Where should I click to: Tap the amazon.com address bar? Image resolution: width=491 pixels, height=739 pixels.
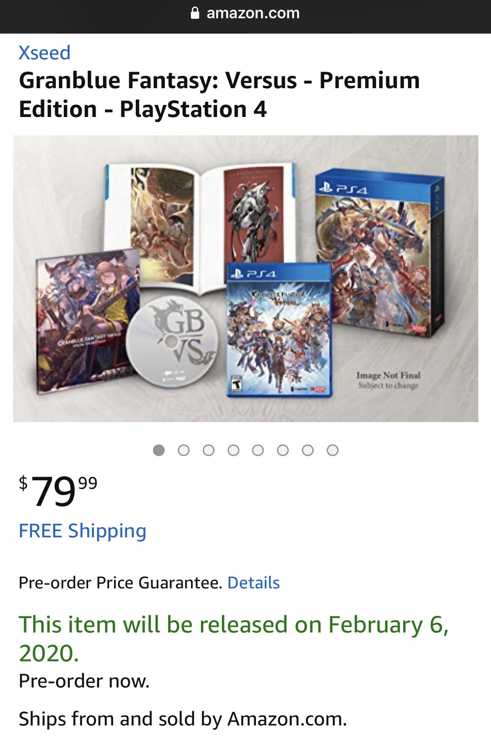coord(245,13)
